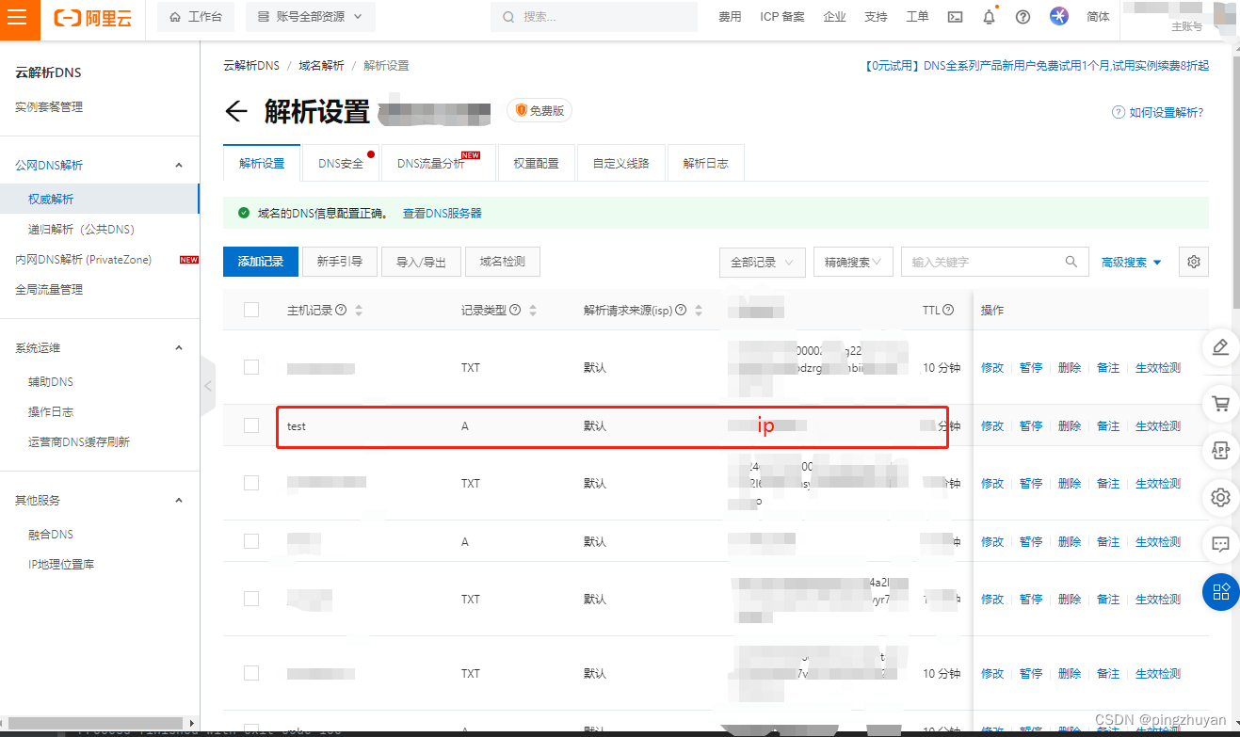Open 递归解析 (公共DNS) in sidebar
This screenshot has width=1240, height=737.
pyautogui.click(x=81, y=229)
